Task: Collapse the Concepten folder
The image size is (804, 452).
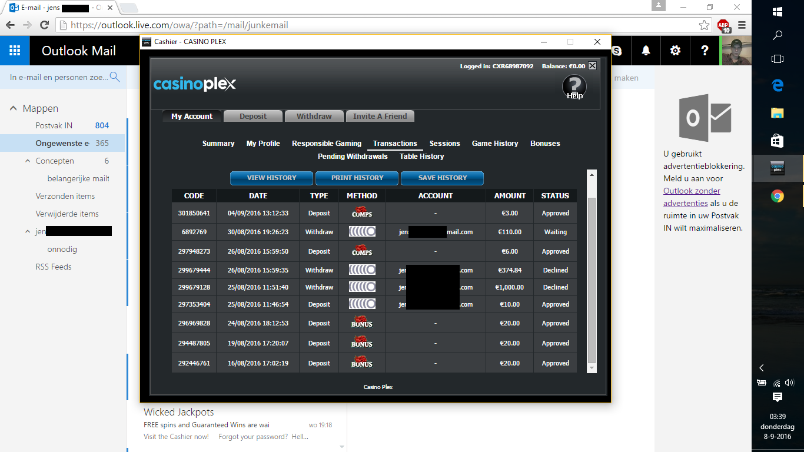Action: tap(28, 161)
